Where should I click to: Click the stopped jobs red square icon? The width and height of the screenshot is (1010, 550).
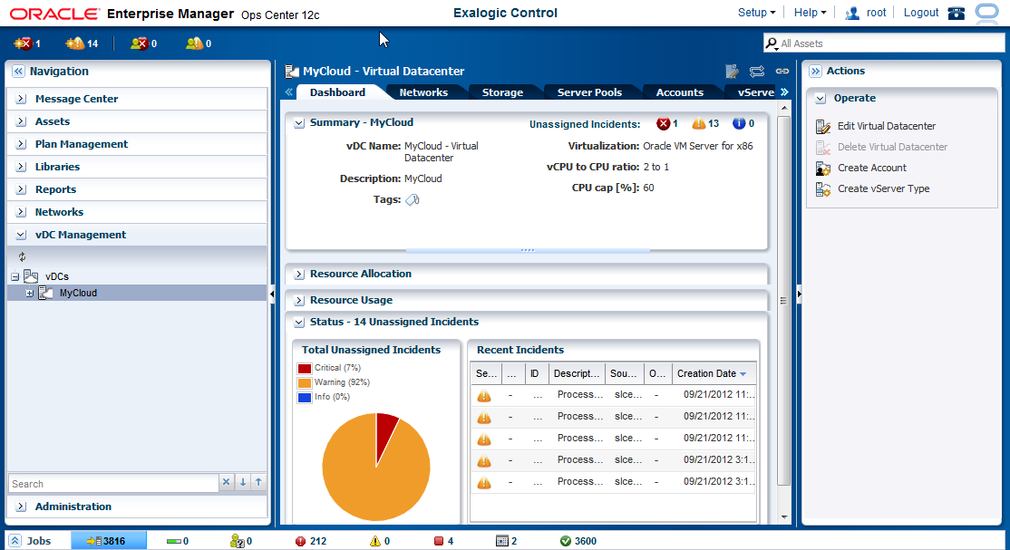point(439,541)
